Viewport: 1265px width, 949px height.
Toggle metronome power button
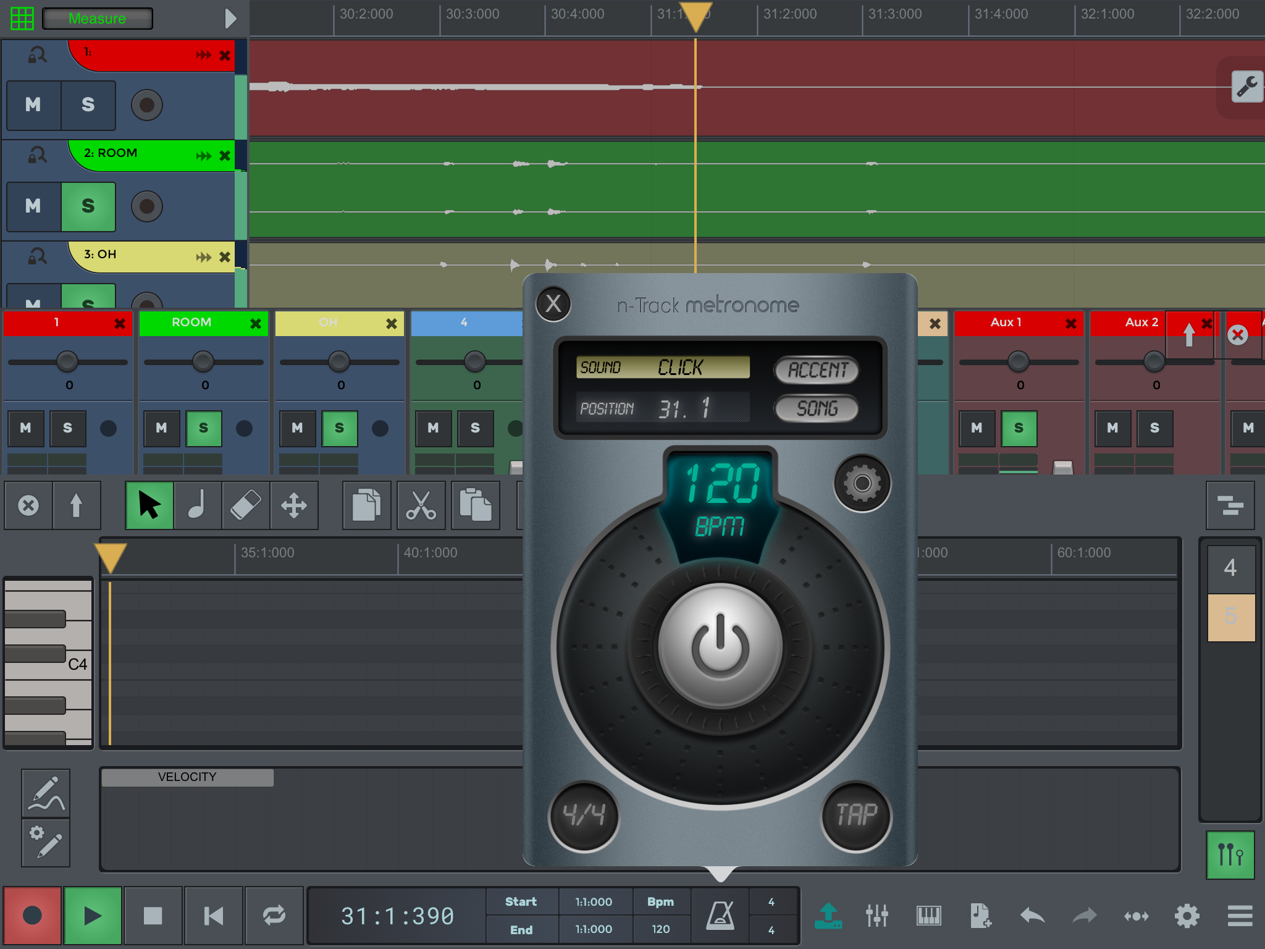(x=720, y=646)
